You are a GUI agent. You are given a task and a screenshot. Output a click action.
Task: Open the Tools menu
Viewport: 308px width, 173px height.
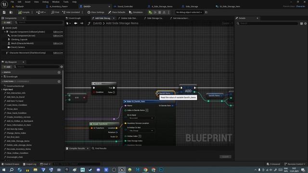point(66,2)
